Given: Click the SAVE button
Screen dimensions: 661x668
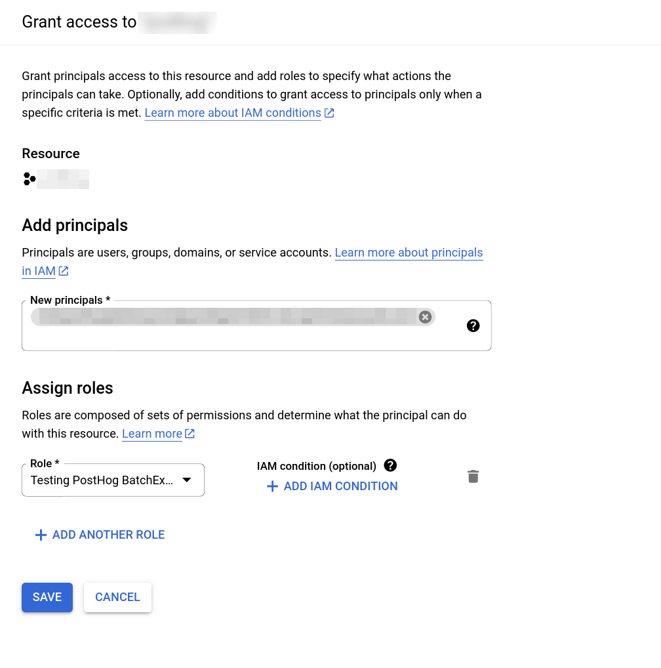Looking at the screenshot, I should (47, 597).
